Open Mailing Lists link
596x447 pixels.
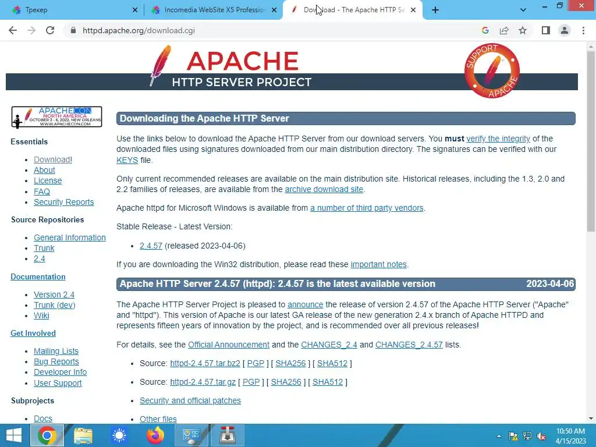click(56, 351)
